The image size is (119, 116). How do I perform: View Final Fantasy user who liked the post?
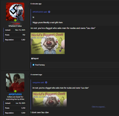click(40, 65)
